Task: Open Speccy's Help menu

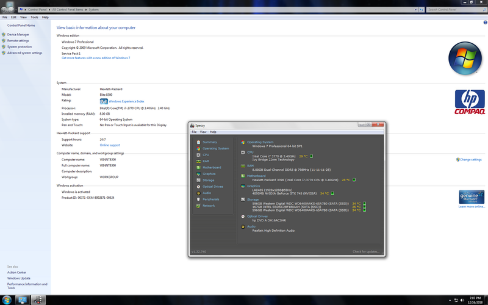Action: pyautogui.click(x=213, y=132)
